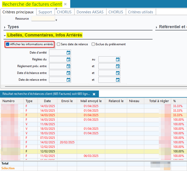The width and height of the screenshot is (187, 171).
Task: Open calendar picker for Date d'arrêté
Action: (68, 53)
